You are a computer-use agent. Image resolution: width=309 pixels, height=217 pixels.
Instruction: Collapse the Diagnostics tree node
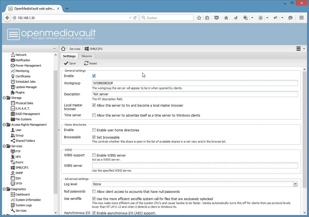click(x=4, y=189)
